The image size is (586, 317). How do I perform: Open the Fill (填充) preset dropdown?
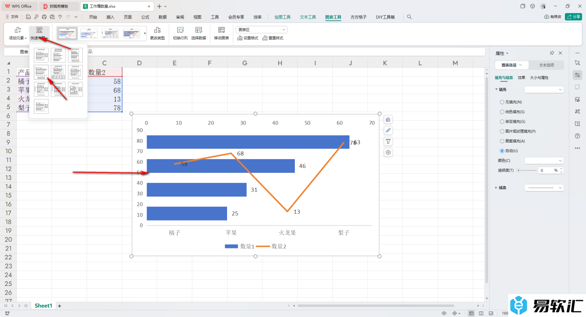544,90
